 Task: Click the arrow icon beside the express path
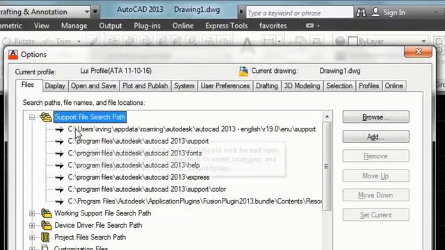click(x=59, y=178)
